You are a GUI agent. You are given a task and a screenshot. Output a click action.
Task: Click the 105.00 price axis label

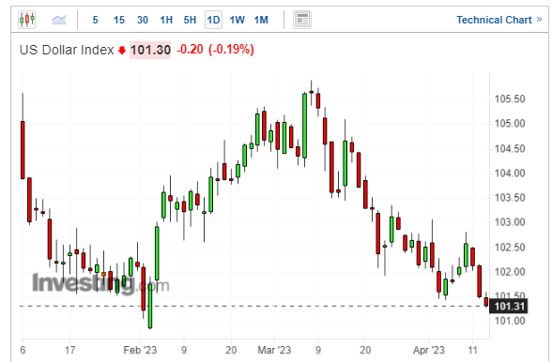coord(510,124)
